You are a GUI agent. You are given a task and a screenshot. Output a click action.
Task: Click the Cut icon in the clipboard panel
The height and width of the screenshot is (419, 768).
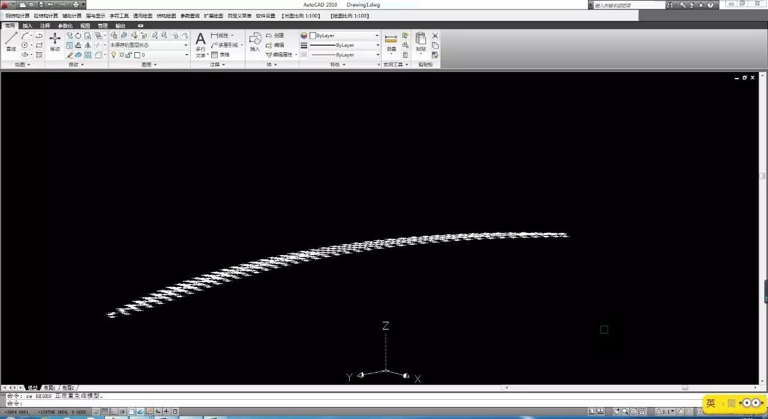click(x=435, y=35)
